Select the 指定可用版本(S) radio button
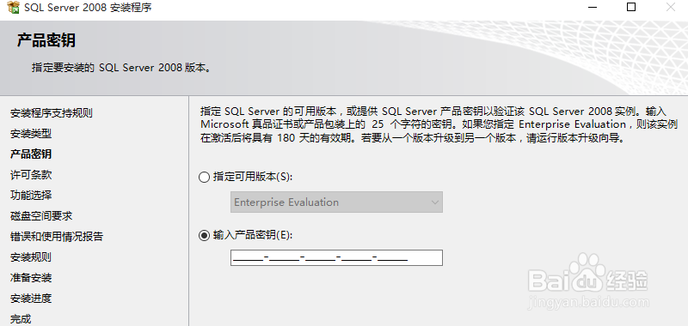Screen dimensions: 688x326 204,178
